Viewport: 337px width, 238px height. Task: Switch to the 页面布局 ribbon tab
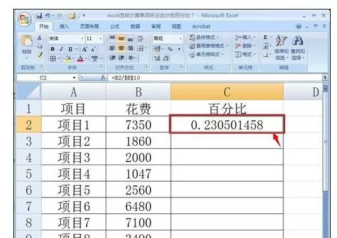(89, 27)
